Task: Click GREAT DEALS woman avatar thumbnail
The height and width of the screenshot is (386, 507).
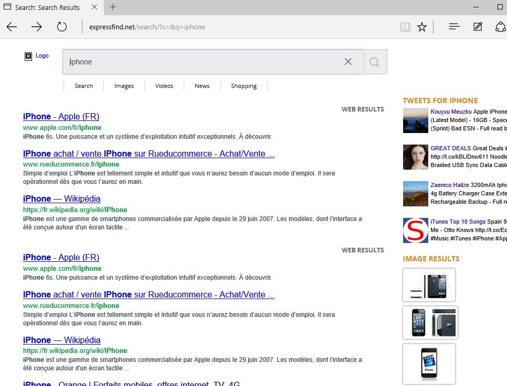Action: [416, 157]
